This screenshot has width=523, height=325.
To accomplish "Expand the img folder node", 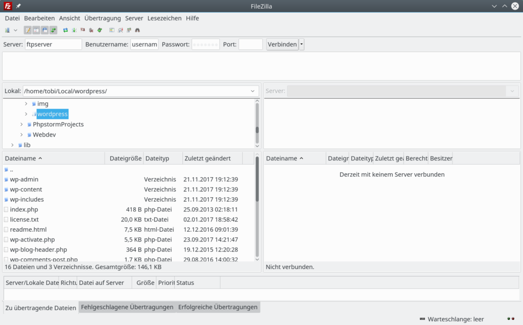I will pos(26,104).
